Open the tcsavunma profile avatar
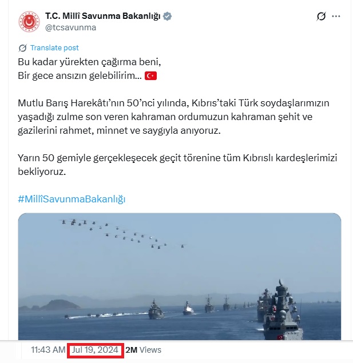This screenshot has width=353, height=363. coord(29,22)
